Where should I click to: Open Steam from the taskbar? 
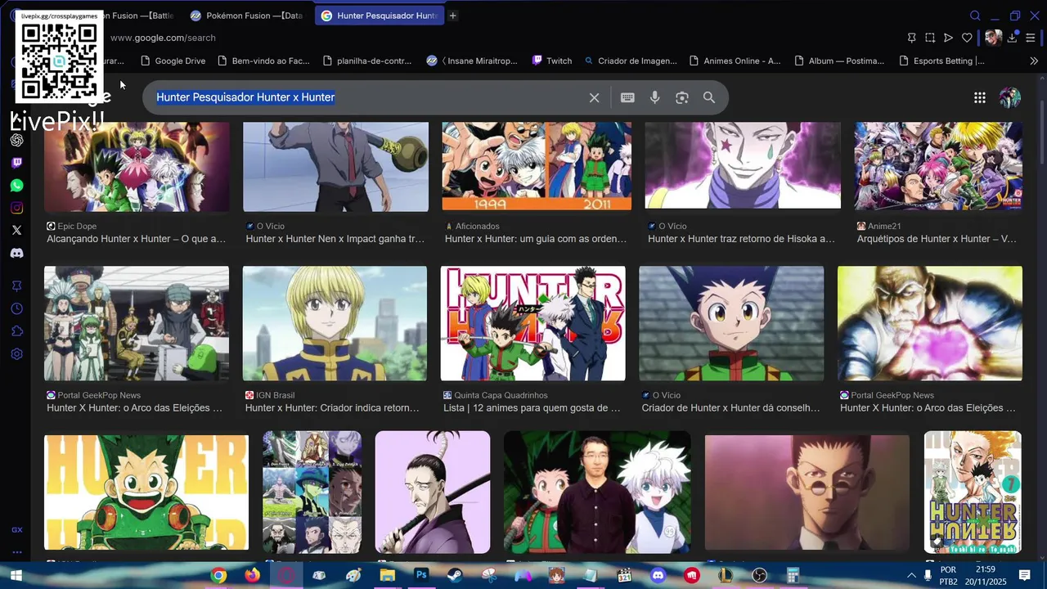(455, 576)
